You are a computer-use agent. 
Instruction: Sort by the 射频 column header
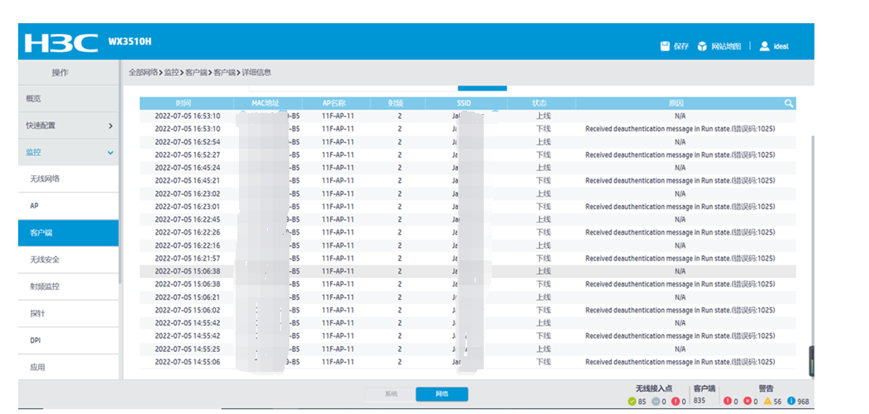click(399, 103)
